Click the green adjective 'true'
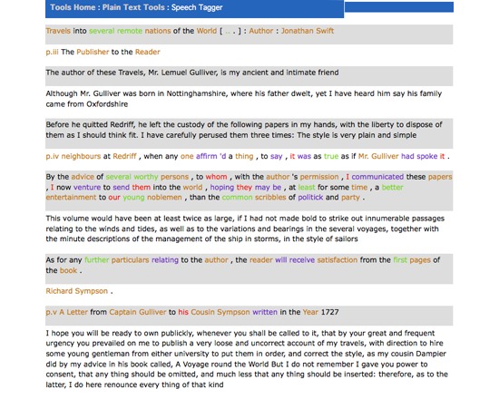Image resolution: width=499 pixels, height=399 pixels. (331, 156)
